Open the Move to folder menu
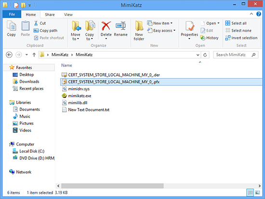This screenshot has height=199, width=265. pos(76,31)
